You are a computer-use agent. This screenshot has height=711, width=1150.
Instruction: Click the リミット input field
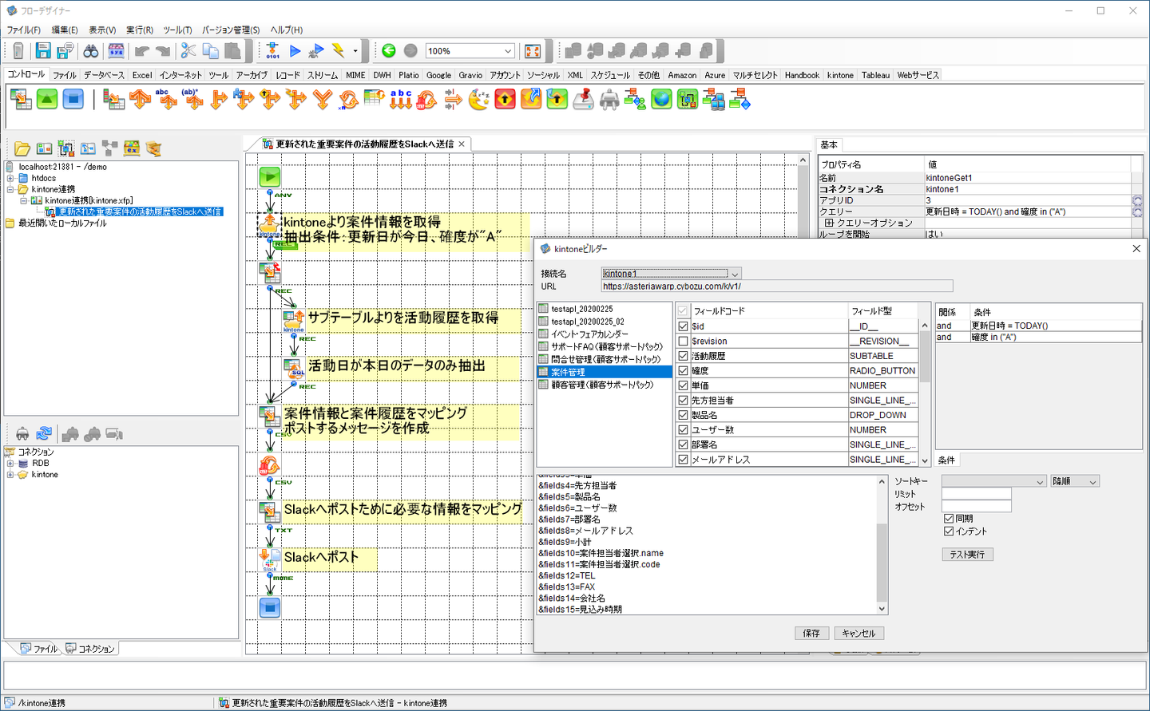pos(976,494)
